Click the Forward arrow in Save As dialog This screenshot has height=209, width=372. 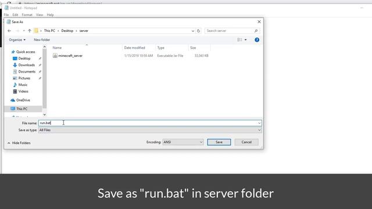17,31
